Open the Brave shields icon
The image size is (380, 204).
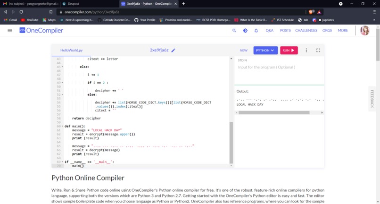[311, 12]
